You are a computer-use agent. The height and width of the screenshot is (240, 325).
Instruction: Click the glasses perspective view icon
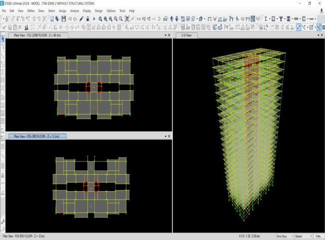165,19
